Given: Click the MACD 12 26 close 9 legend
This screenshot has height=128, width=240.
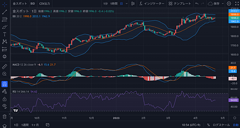Looking at the screenshot, I should (x=24, y=65).
